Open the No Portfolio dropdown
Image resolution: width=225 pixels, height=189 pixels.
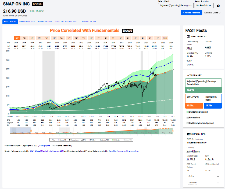tap(204, 6)
